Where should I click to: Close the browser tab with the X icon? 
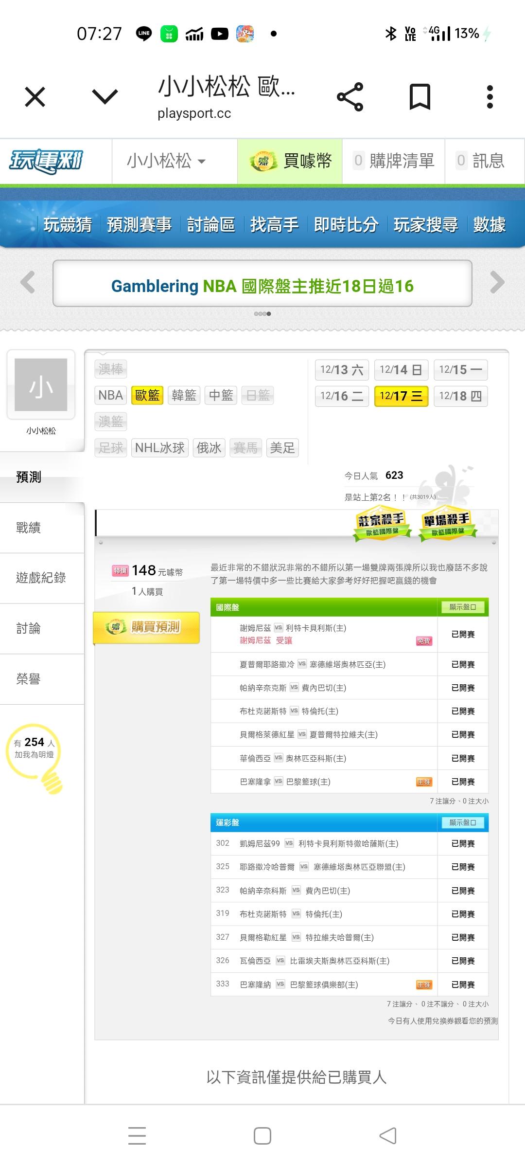35,97
